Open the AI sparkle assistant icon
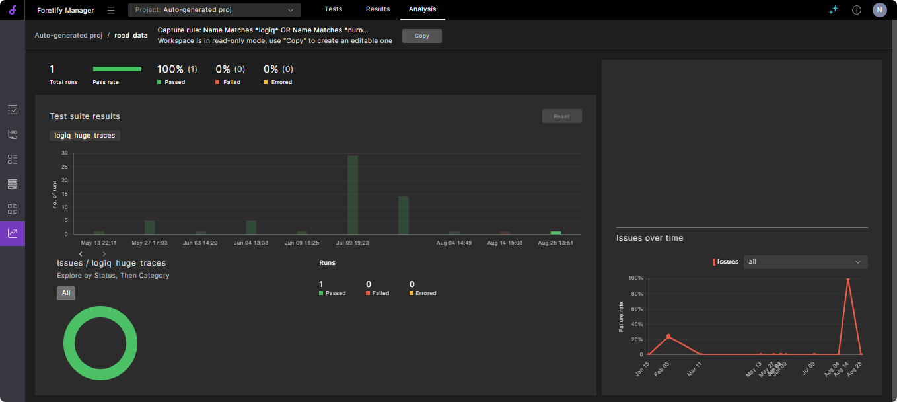The height and width of the screenshot is (402, 897). 834,10
